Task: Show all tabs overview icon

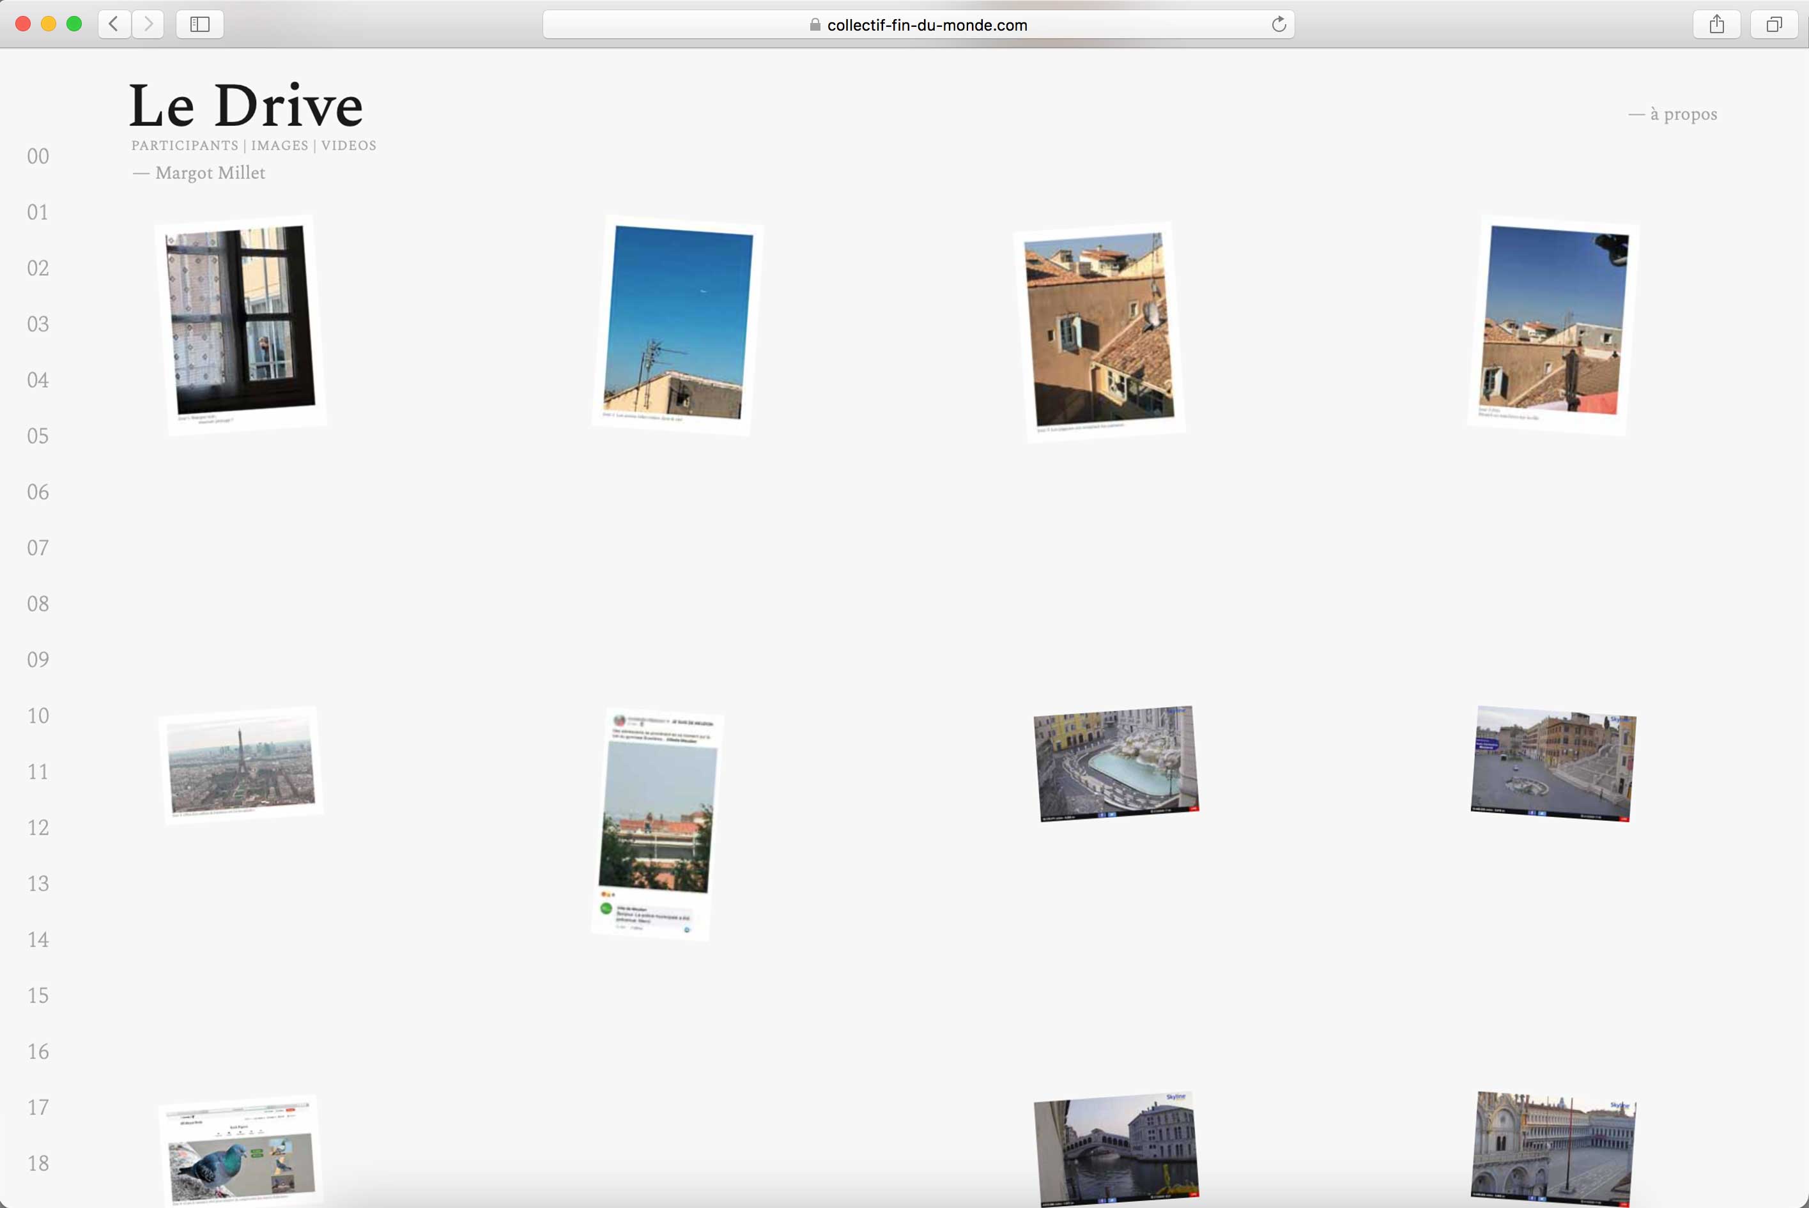Action: pos(1774,24)
